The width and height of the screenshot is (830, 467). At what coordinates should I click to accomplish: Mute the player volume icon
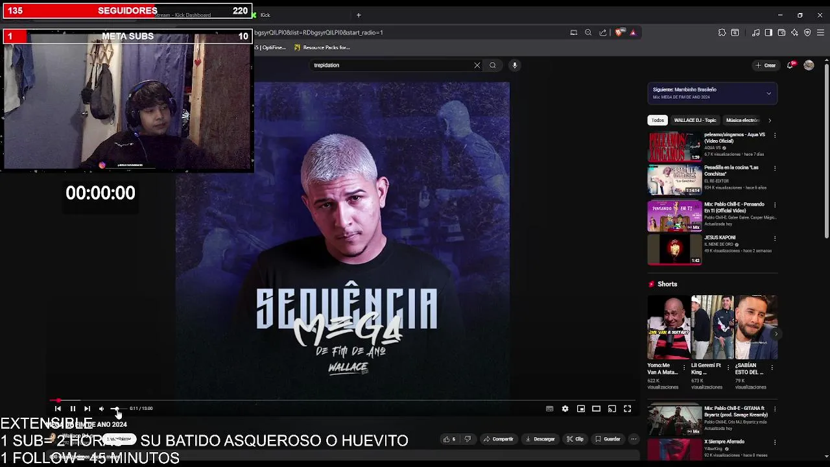click(101, 409)
